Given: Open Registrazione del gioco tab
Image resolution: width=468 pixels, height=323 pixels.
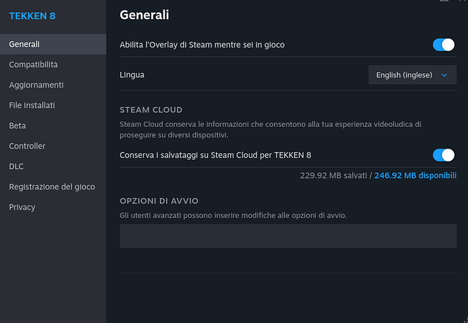Looking at the screenshot, I should pyautogui.click(x=53, y=187).
